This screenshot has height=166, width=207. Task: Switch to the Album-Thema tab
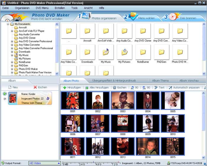click(160, 81)
